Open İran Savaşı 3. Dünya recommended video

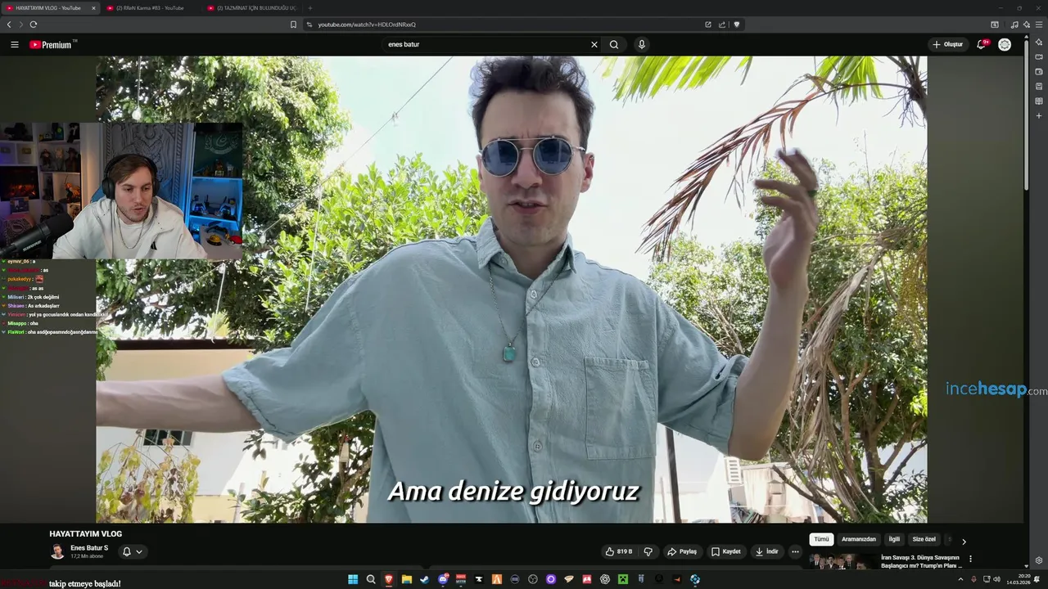(x=920, y=561)
